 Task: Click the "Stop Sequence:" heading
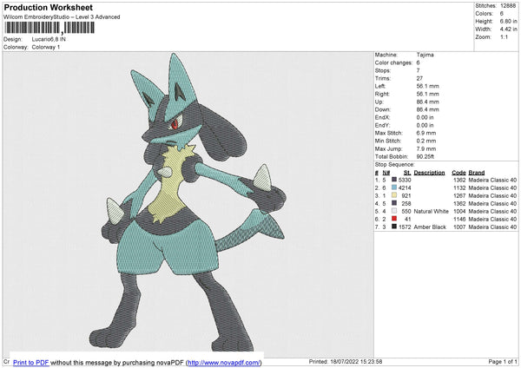pyautogui.click(x=395, y=164)
